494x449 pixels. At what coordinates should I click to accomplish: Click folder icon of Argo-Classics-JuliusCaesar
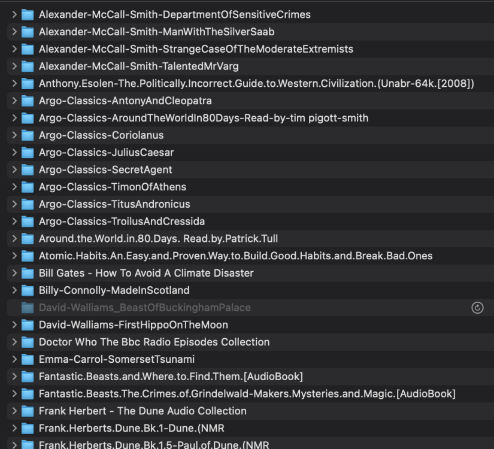click(28, 153)
